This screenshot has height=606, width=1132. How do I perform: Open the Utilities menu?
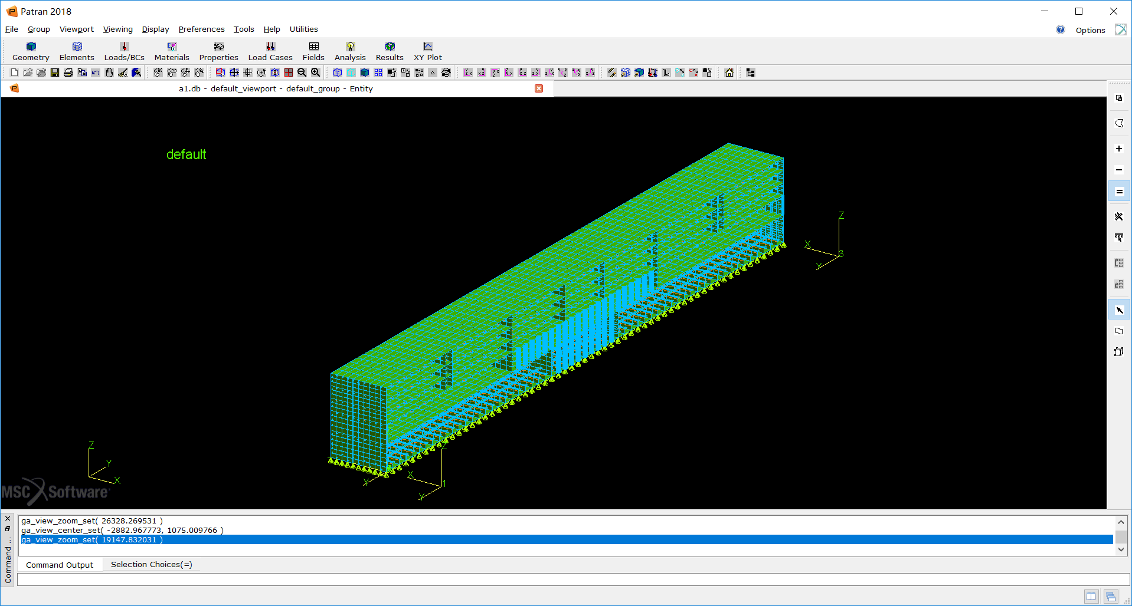click(303, 29)
